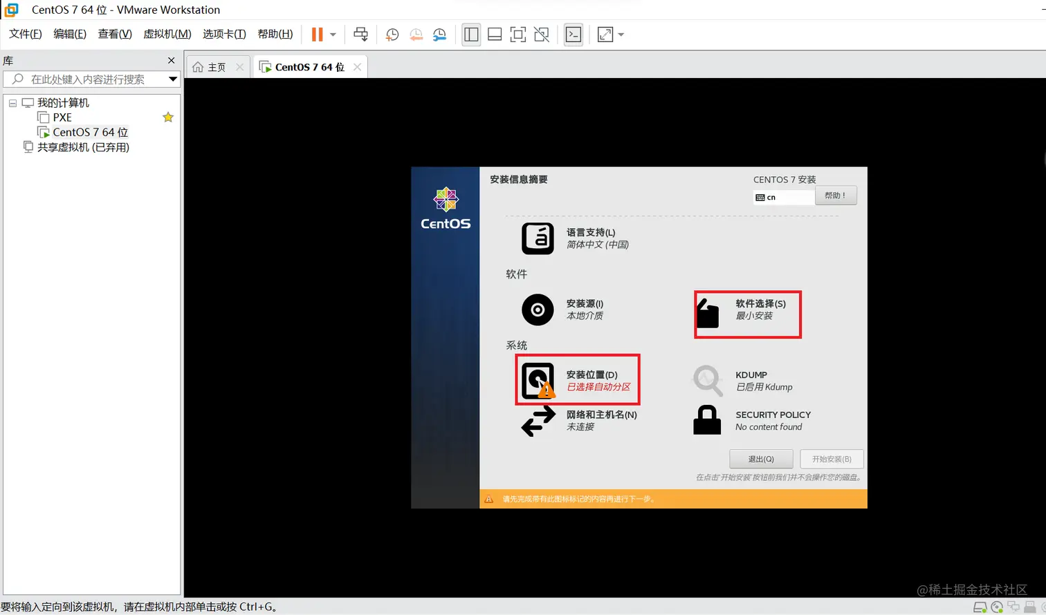Revert the VM to its previous snapshot
This screenshot has width=1046, height=615.
click(416, 35)
